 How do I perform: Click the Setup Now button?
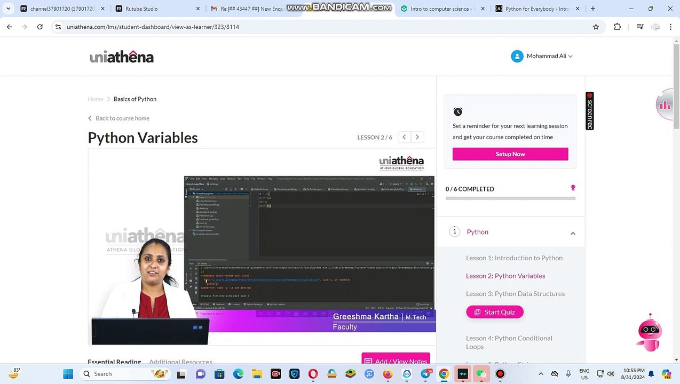click(x=510, y=154)
